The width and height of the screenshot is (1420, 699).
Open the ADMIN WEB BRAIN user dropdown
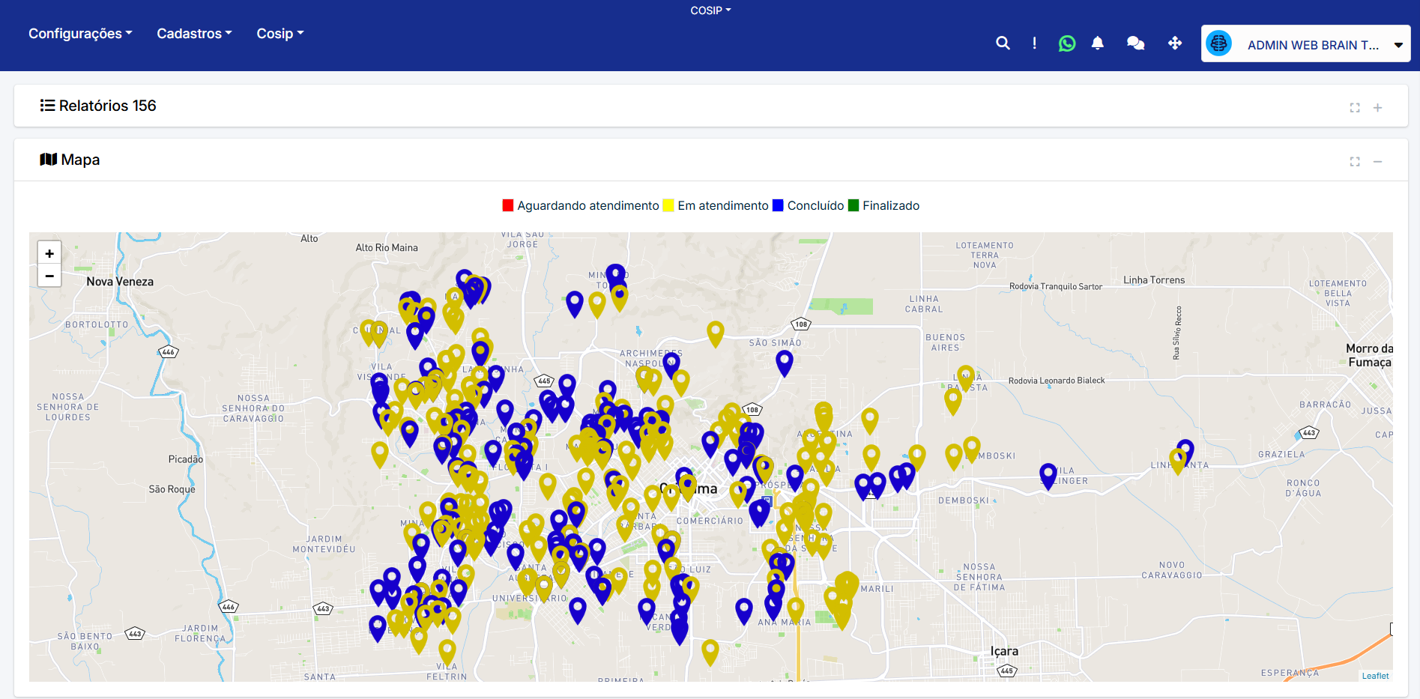pos(1306,44)
